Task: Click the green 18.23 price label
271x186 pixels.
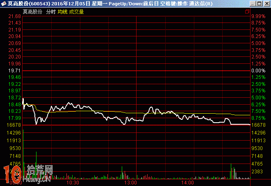Action: click(14, 111)
